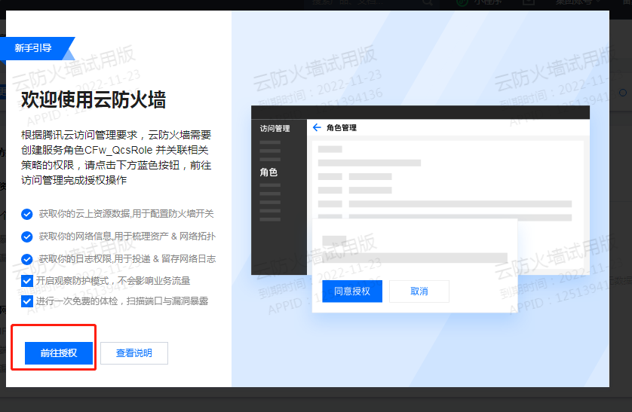Click text 获取你的云上资源数据,用于配置防火墙开关
632x412 pixels.
pyautogui.click(x=126, y=214)
